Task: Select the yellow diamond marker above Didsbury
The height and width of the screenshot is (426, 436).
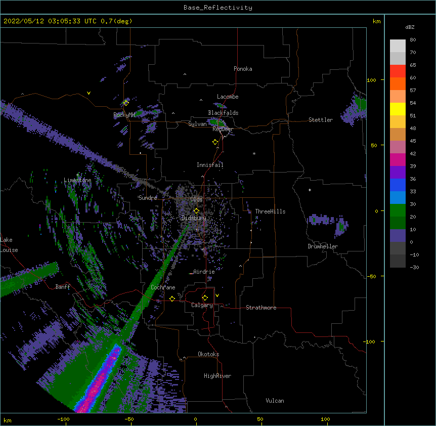Action: coord(196,210)
